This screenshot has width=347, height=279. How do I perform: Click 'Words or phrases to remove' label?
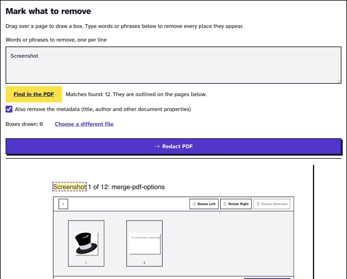56,40
